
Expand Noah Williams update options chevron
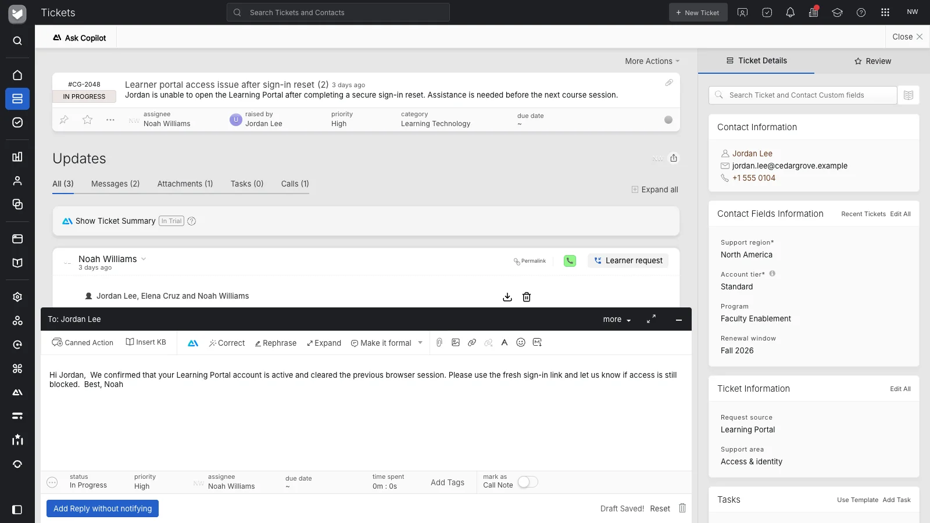coord(144,259)
